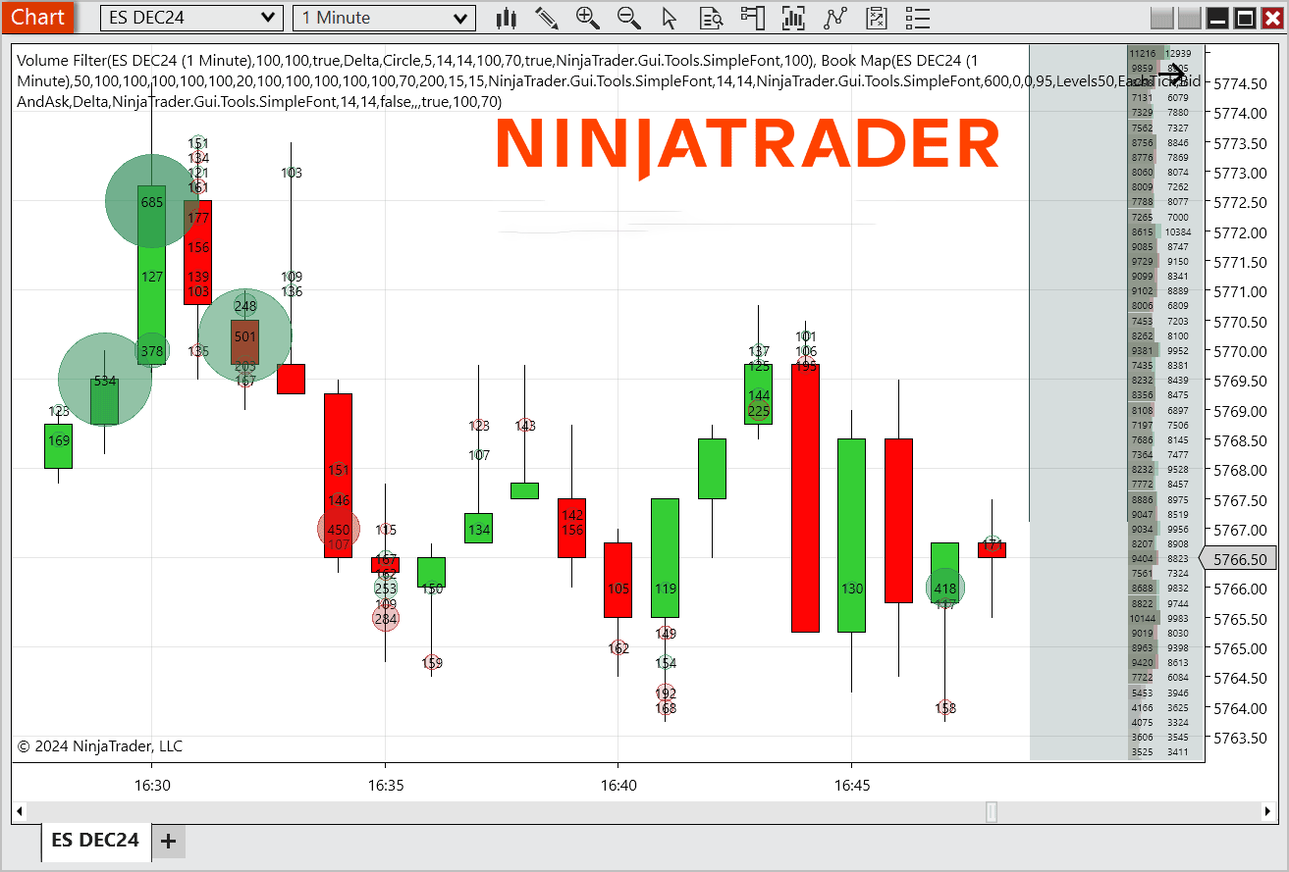Click the 284 red volume bubble

[x=386, y=618]
